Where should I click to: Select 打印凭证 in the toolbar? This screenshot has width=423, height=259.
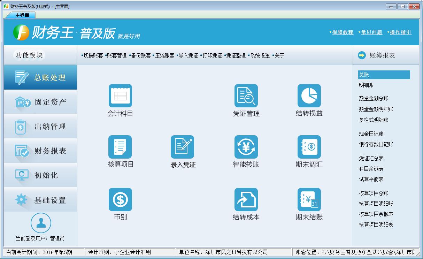coord(212,55)
